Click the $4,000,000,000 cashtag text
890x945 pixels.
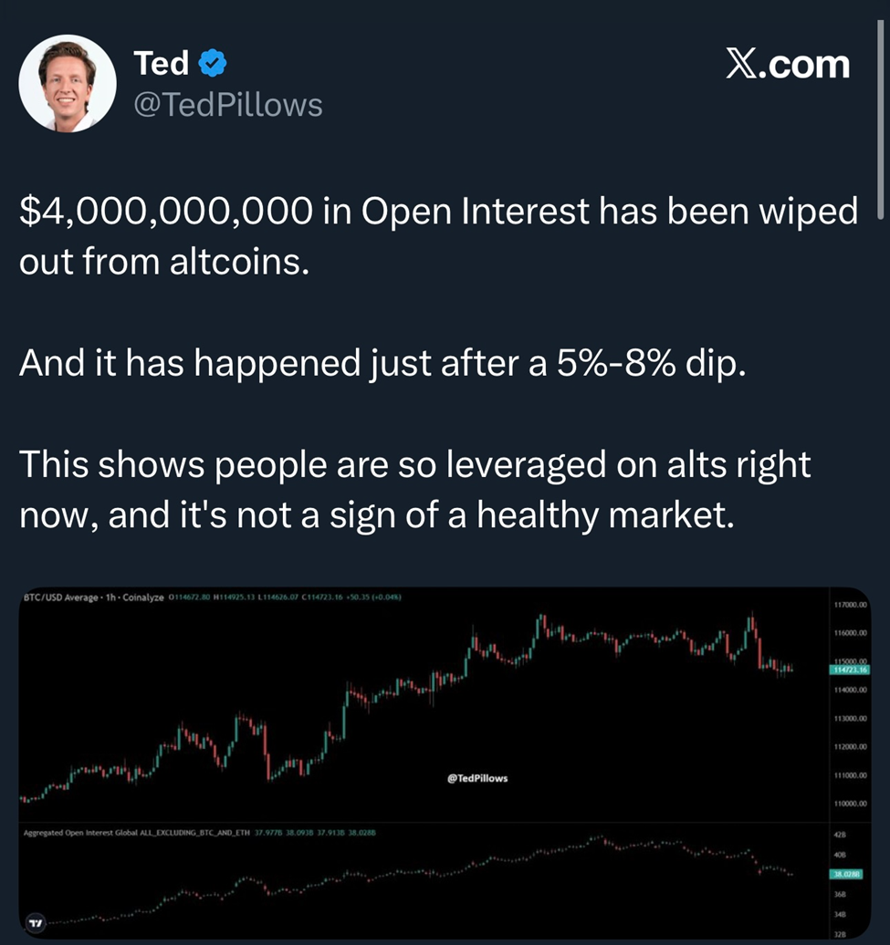click(x=162, y=213)
